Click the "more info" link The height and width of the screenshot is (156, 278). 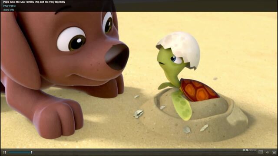tap(9, 10)
